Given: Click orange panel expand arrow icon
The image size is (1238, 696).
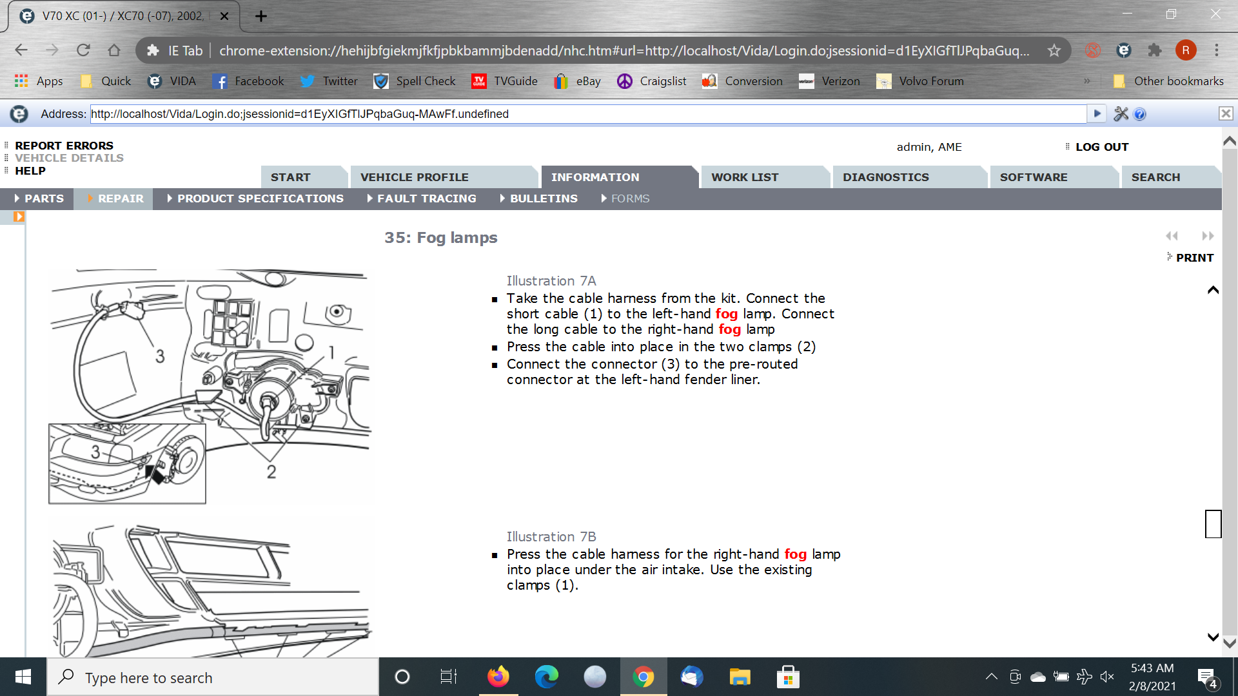Looking at the screenshot, I should pyautogui.click(x=19, y=217).
